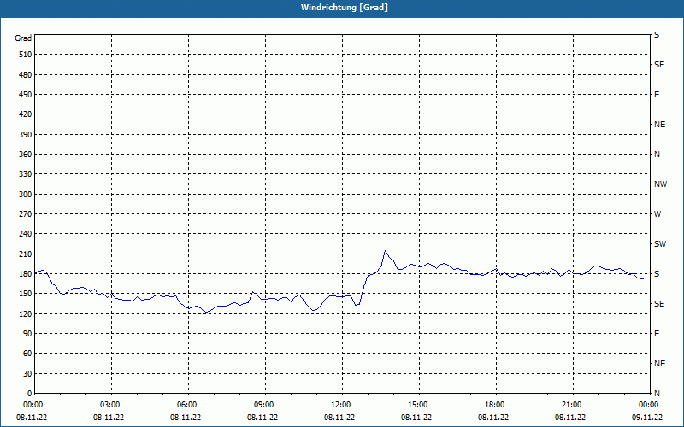This screenshot has width=684, height=427.
Task: Select the 30 y-axis value
Action: coord(27,373)
